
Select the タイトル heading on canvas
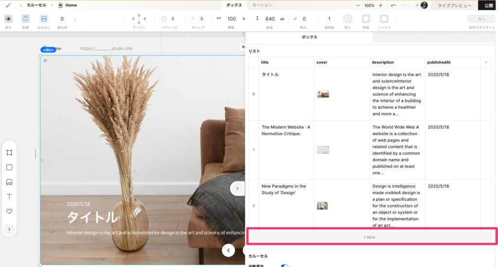tap(92, 217)
